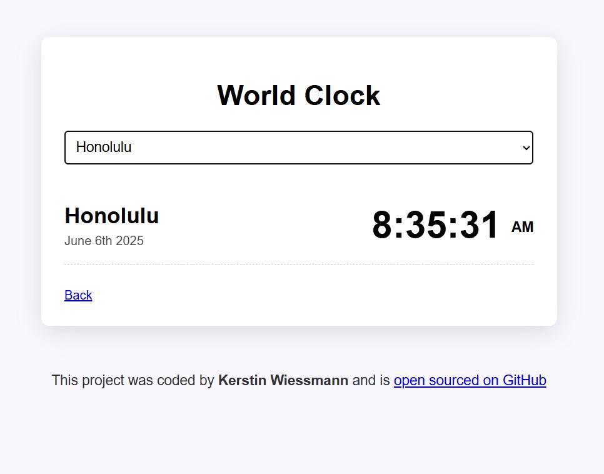
Task: Click the date June 6th 2025
Action: tap(104, 241)
